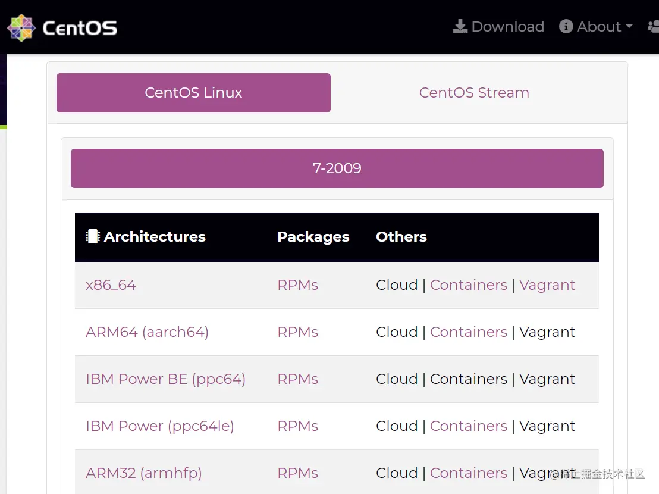Open Containers link in ppc64le row
The width and height of the screenshot is (659, 494).
point(468,426)
